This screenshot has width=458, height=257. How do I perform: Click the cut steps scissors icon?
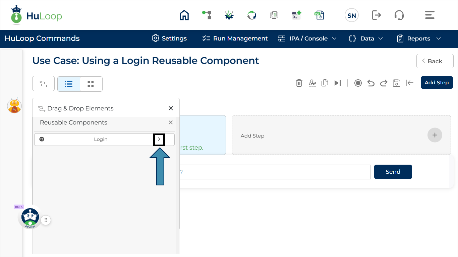click(x=312, y=83)
